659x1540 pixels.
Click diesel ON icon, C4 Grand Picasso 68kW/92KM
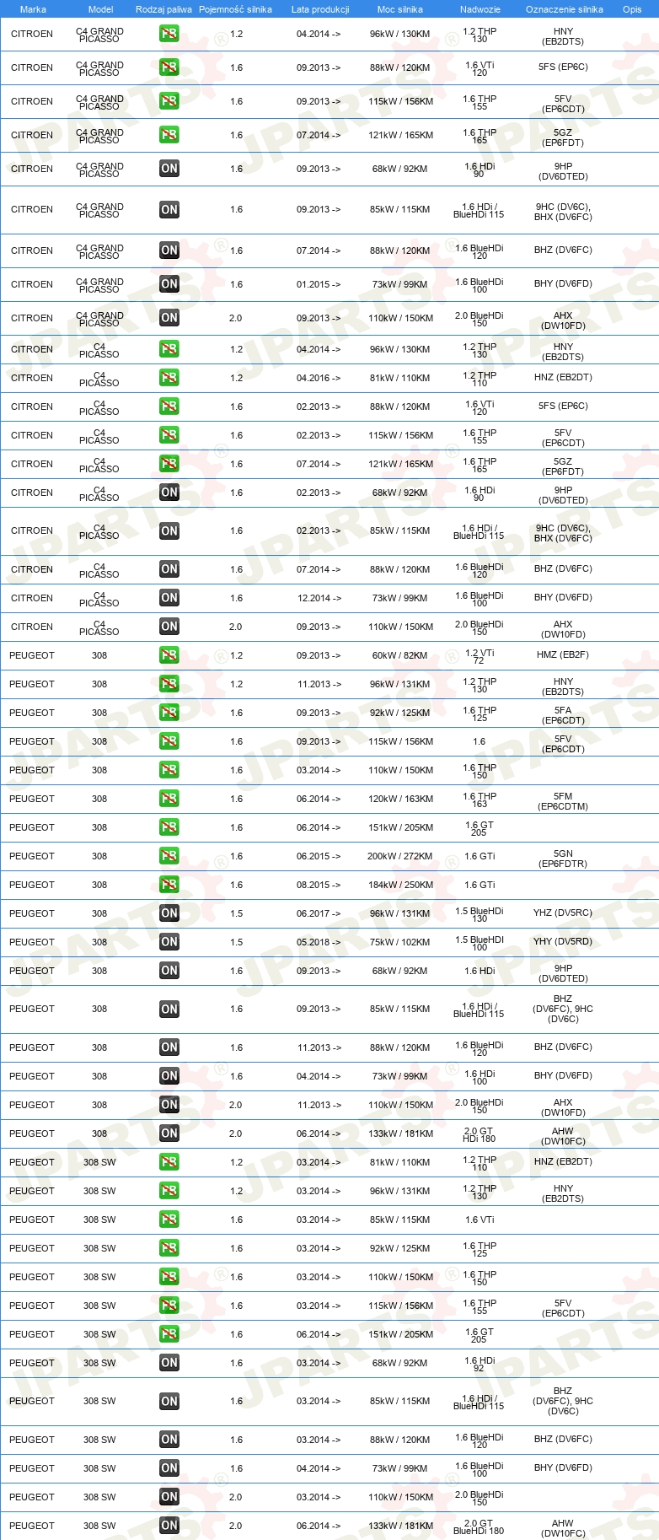point(169,169)
